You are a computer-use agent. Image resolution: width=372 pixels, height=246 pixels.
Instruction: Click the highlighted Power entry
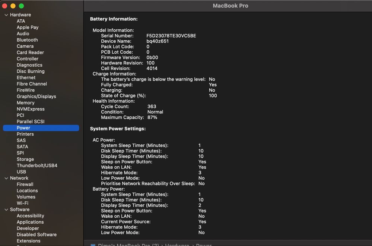tap(41, 128)
